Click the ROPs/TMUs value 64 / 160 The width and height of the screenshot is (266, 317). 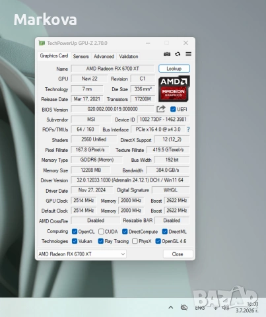(85, 129)
